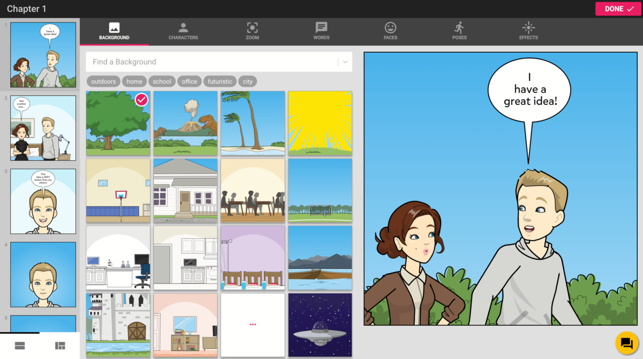This screenshot has width=643, height=359.
Task: Filter backgrounds by school
Action: point(162,81)
